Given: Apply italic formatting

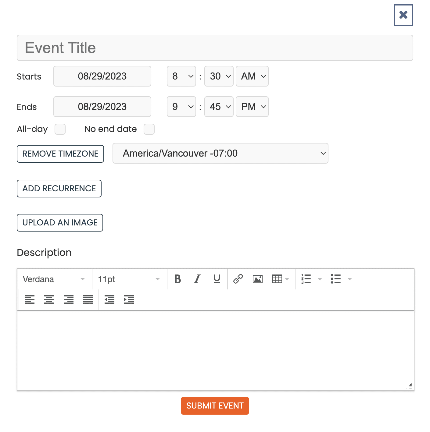Looking at the screenshot, I should [197, 279].
